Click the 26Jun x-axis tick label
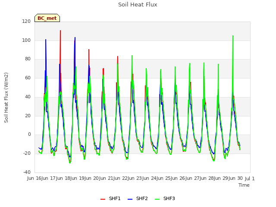Screen dimensions: 276x207 point(186,179)
